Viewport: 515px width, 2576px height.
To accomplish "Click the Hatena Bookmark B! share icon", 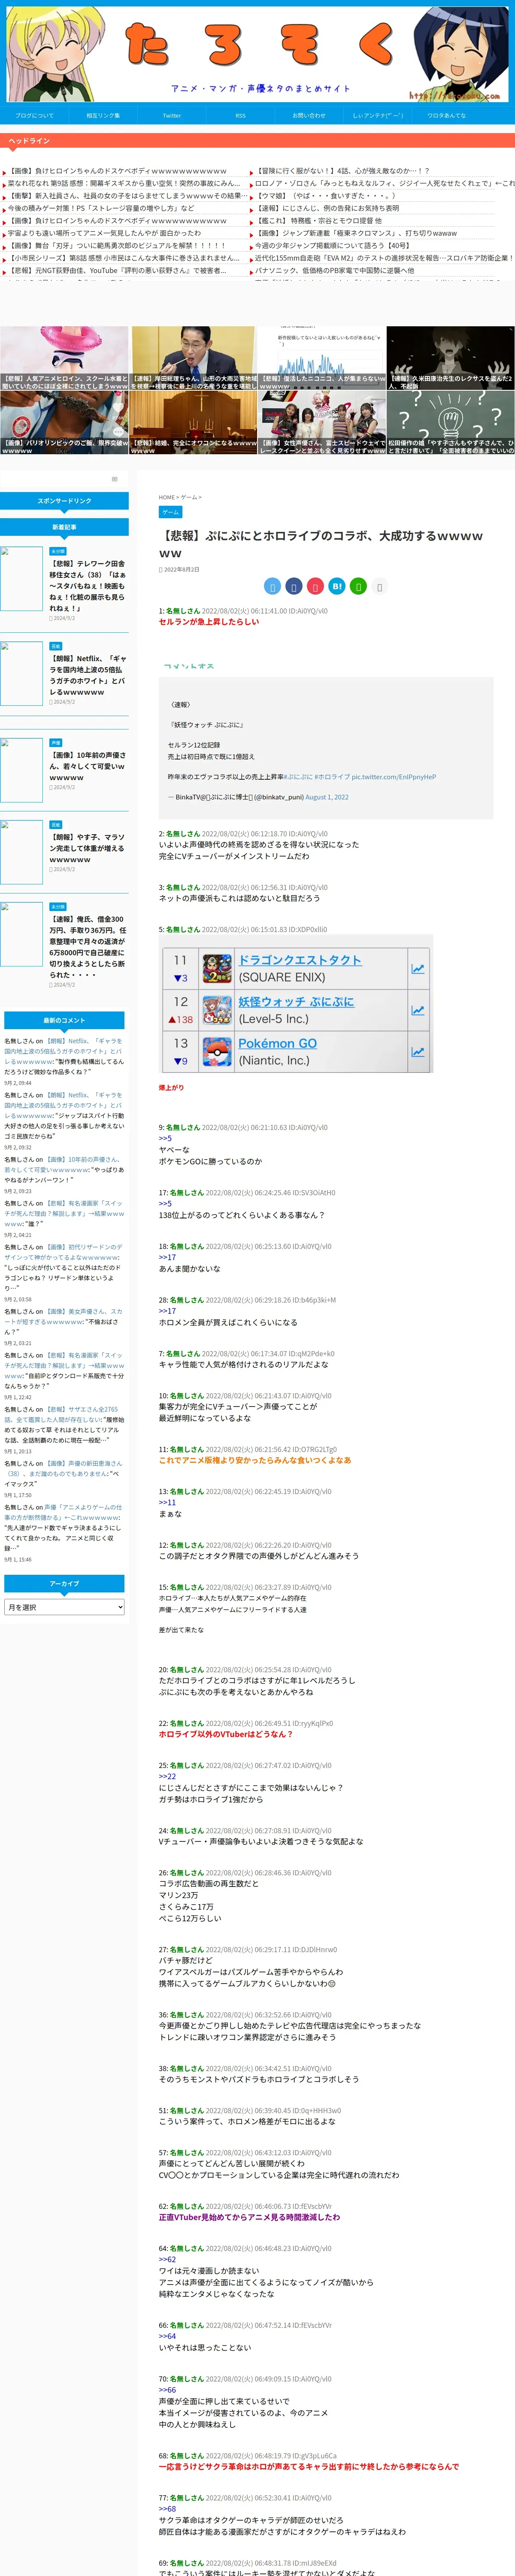I will (x=336, y=586).
